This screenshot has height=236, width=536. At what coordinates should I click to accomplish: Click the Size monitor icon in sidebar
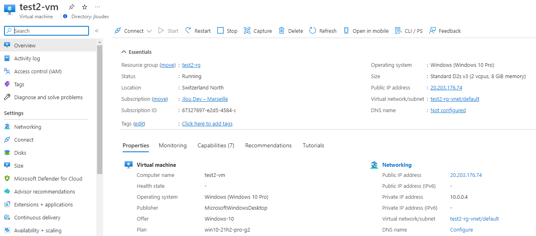[7, 166]
